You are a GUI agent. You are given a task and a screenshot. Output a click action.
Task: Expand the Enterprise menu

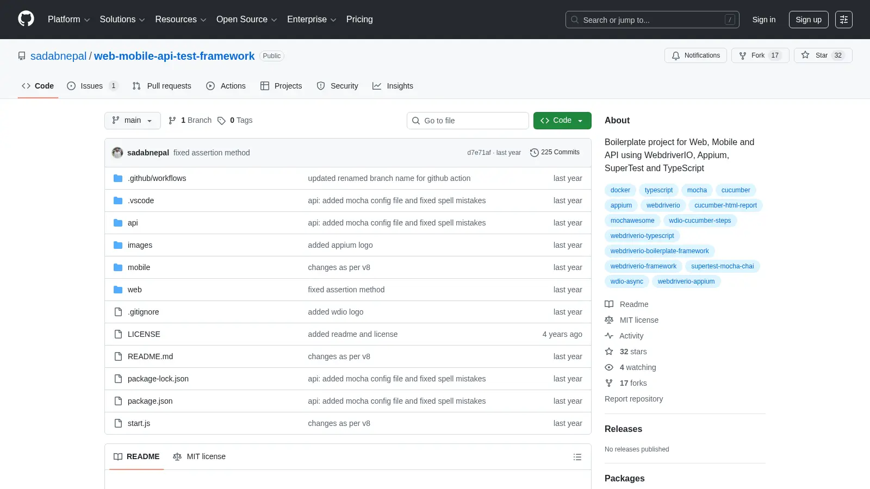[x=312, y=20]
